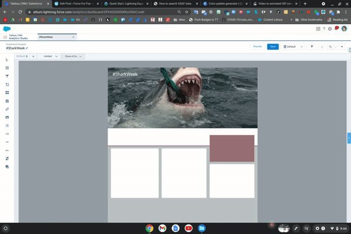Select the shark image widget
The image size is (351, 234).
(182, 97)
